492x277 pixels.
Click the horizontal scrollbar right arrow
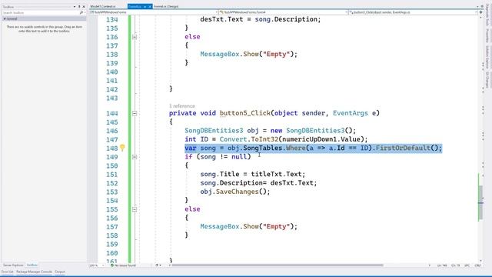pos(429,265)
